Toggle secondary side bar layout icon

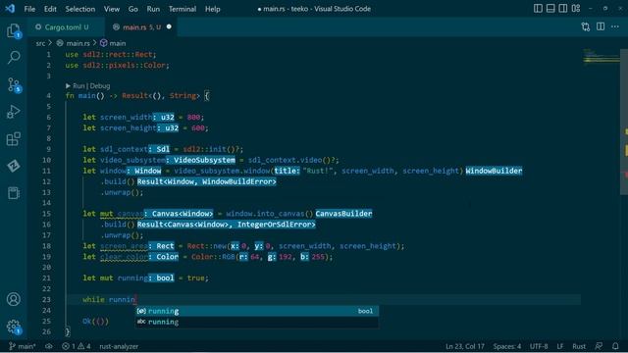562,9
